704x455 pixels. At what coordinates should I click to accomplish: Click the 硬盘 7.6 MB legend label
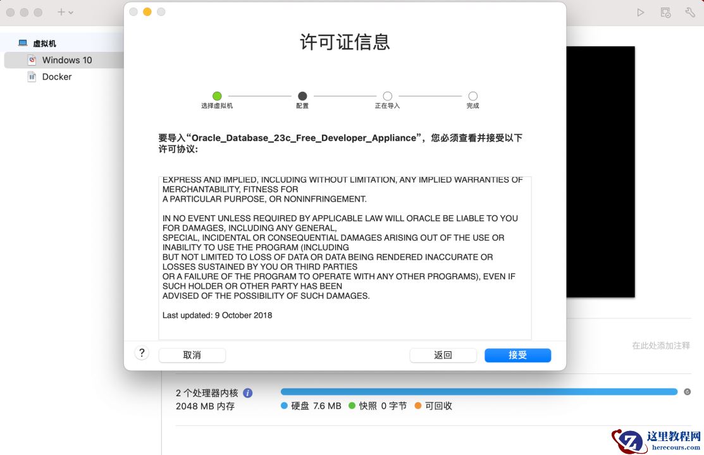pyautogui.click(x=316, y=406)
